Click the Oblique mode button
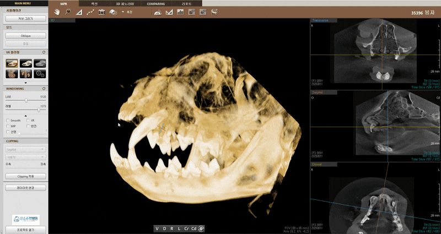 [25, 36]
